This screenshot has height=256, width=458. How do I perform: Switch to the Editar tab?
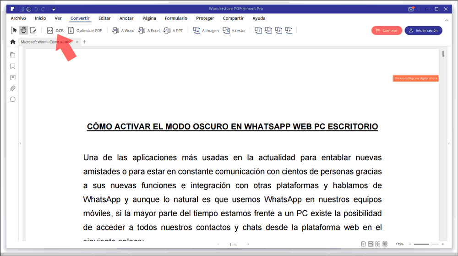point(104,18)
